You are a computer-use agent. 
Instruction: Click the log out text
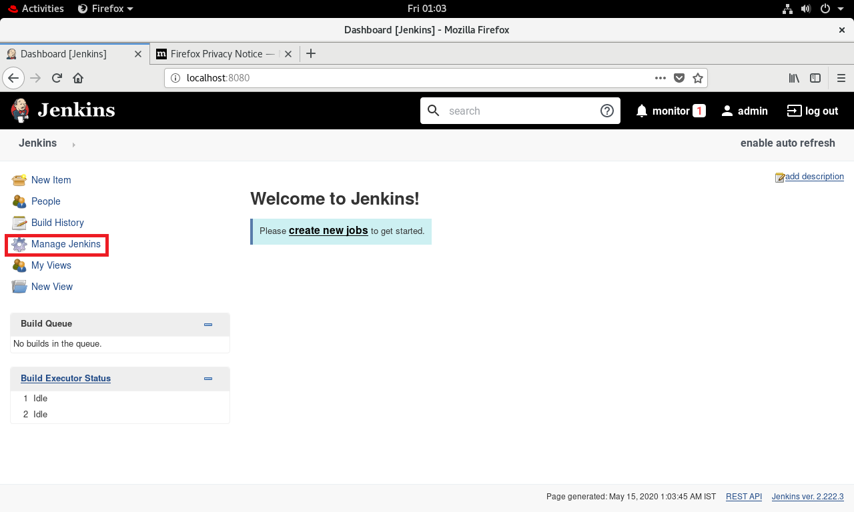(822, 111)
